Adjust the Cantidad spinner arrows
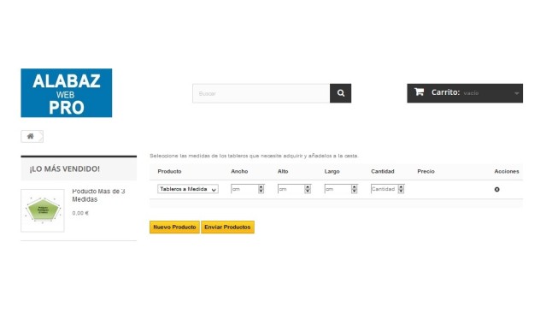 pyautogui.click(x=401, y=189)
